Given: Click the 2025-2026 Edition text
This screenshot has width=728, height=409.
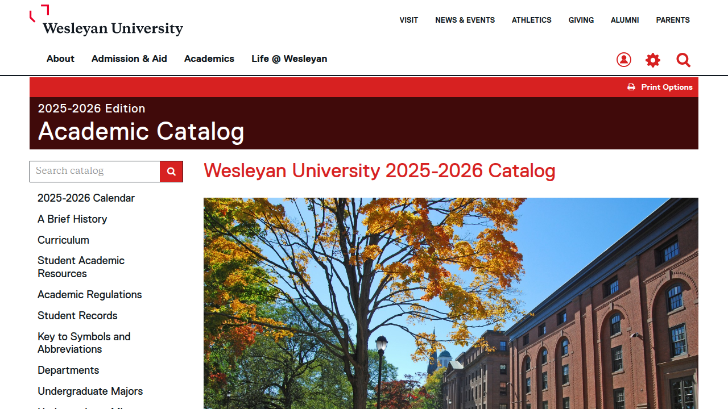Looking at the screenshot, I should point(92,108).
